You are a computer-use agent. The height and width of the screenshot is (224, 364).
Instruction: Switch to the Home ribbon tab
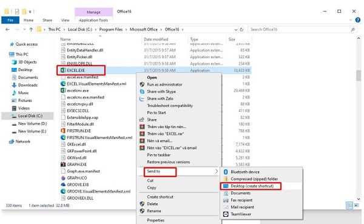point(29,20)
